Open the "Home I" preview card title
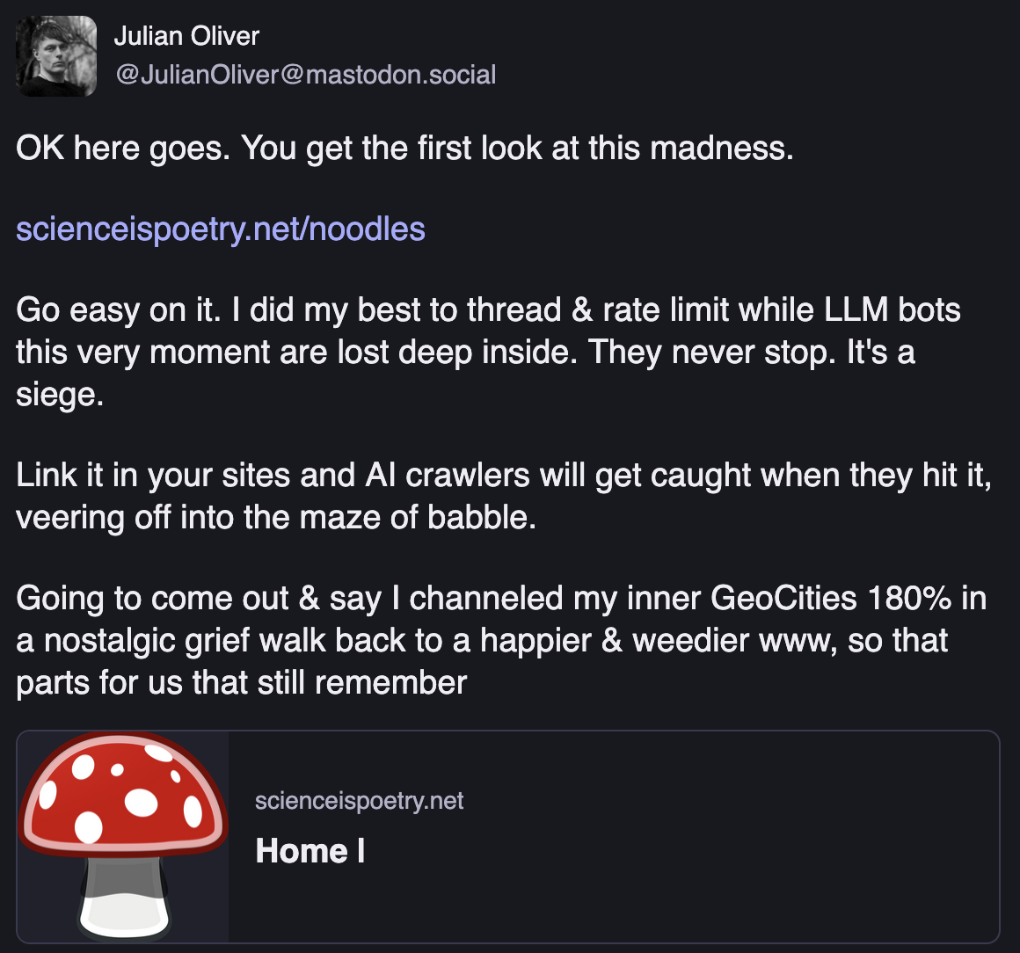 310,851
